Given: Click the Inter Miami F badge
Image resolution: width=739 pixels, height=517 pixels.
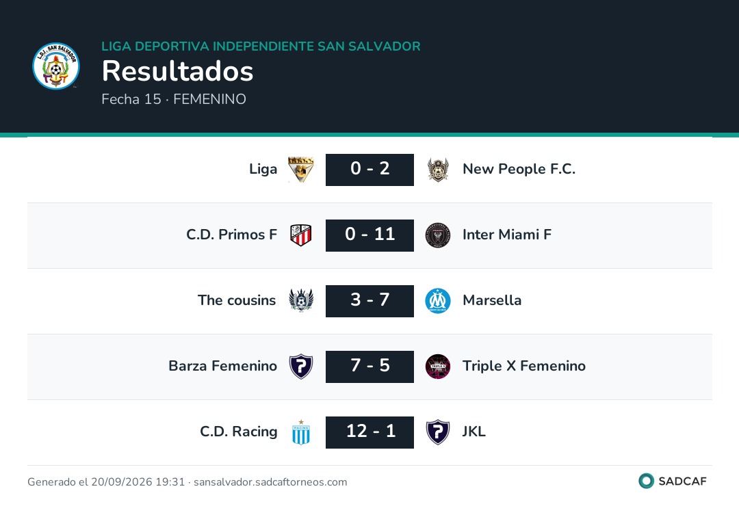Looking at the screenshot, I should click(438, 235).
